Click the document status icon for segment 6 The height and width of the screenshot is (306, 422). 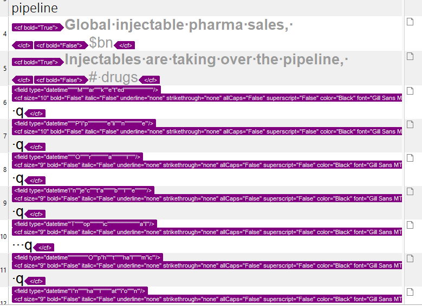[410, 91]
